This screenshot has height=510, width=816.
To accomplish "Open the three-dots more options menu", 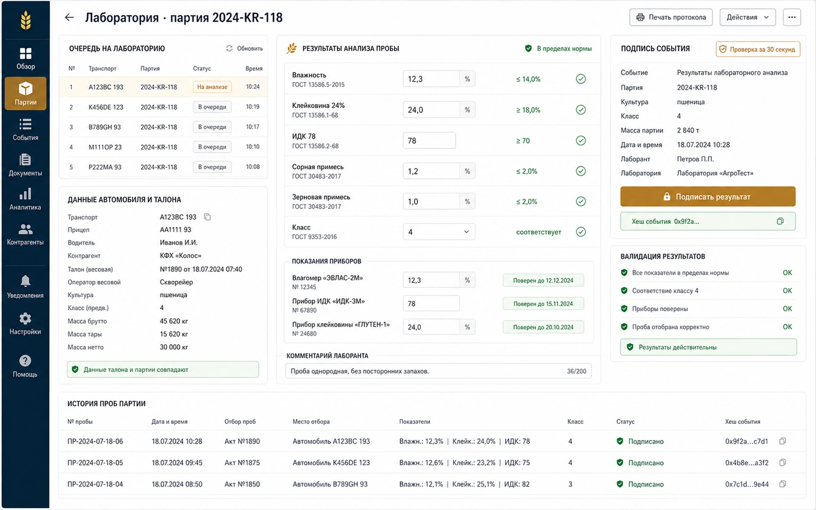I will click(792, 17).
